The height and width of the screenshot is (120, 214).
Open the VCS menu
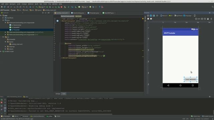coord(49,4)
